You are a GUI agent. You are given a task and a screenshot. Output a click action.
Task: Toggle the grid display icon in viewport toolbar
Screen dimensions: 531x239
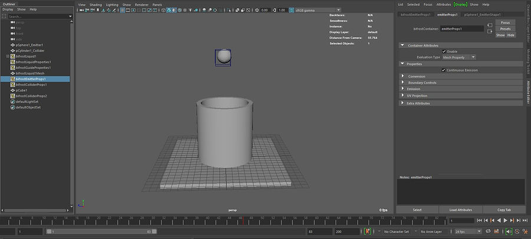tap(123, 10)
